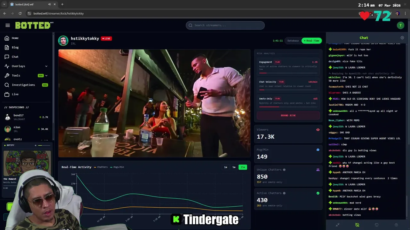The image size is (410, 230).
Task: Click the BRAND RISK button
Action: (x=288, y=115)
